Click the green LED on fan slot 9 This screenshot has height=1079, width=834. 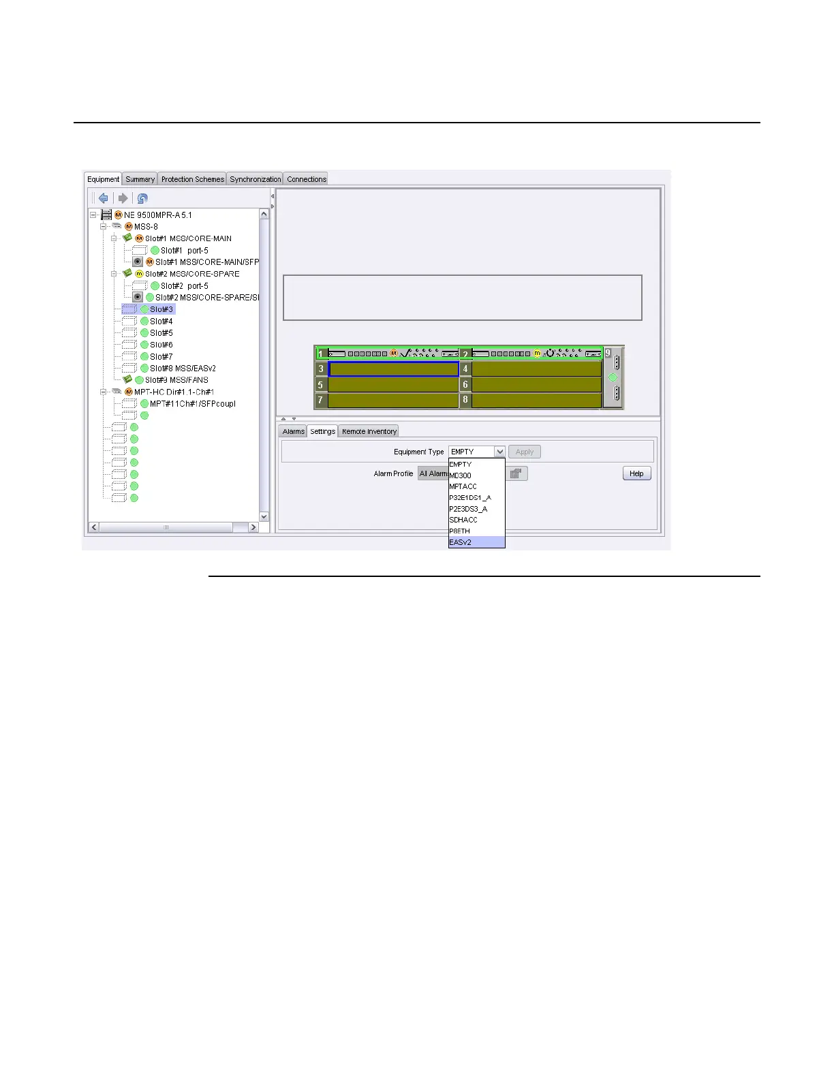[613, 377]
